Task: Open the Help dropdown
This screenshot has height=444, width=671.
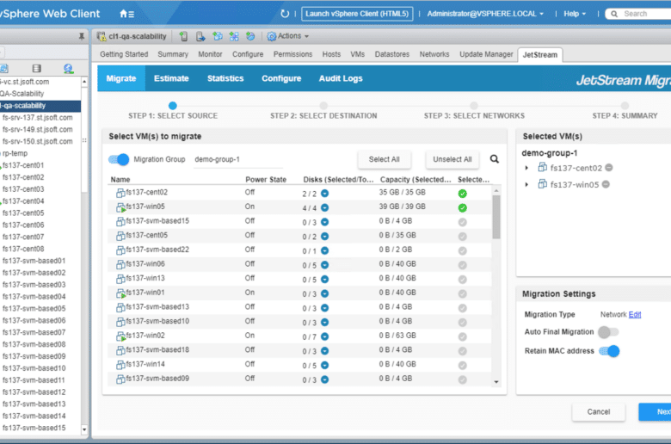Action: (575, 14)
